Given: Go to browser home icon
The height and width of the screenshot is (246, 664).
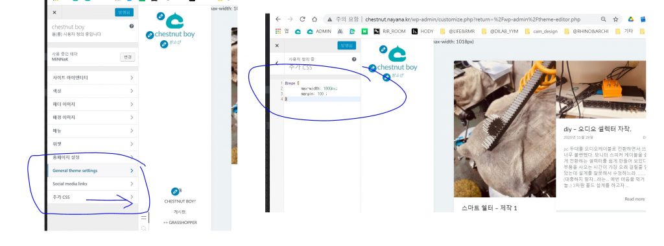Looking at the screenshot, I should (x=314, y=19).
